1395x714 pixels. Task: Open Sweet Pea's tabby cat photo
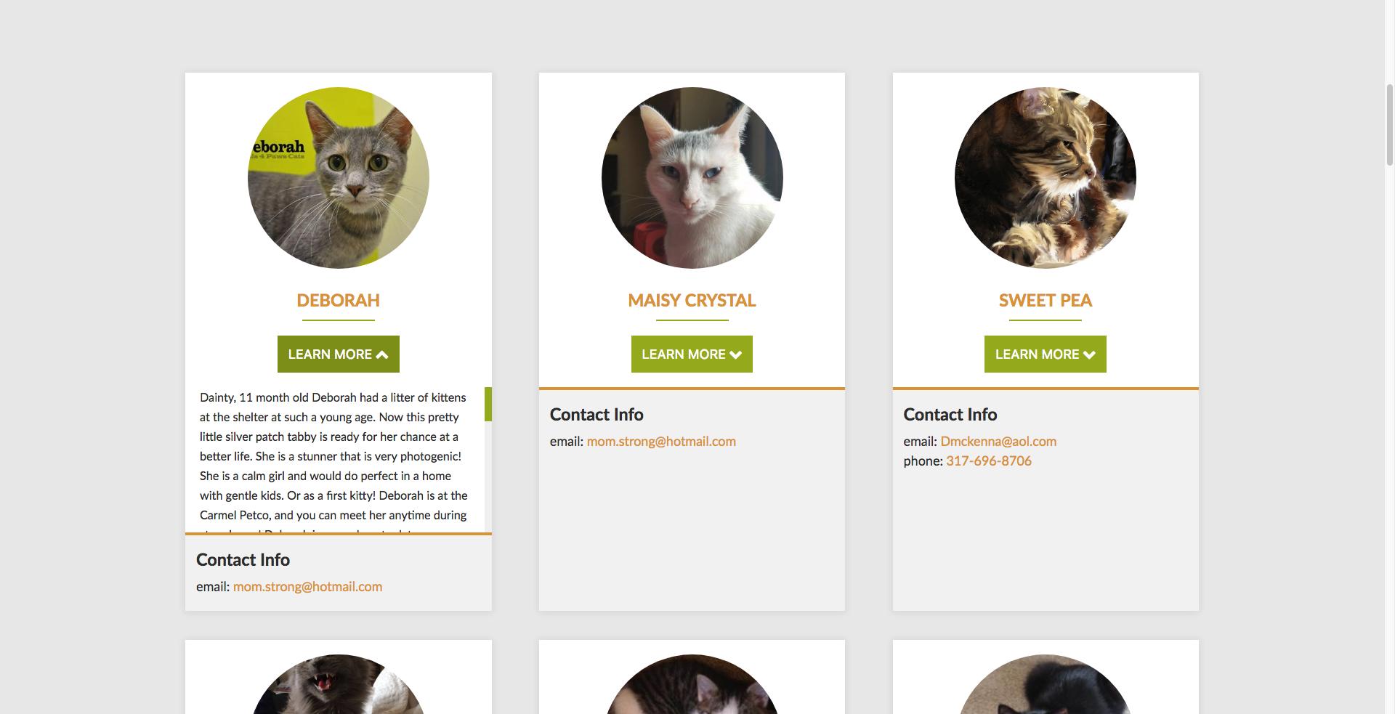(x=1045, y=178)
